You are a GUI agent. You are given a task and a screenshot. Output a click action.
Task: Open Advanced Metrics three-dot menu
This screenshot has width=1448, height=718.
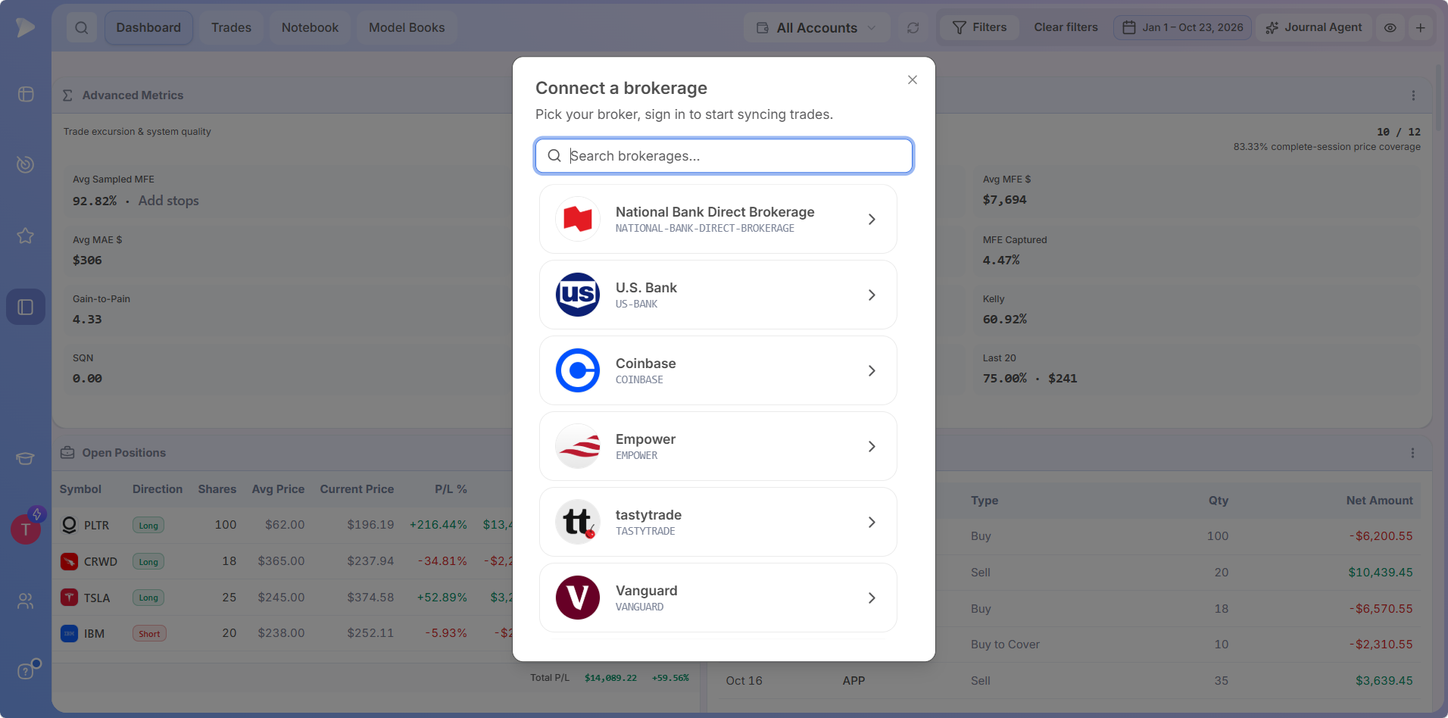pyautogui.click(x=1413, y=95)
